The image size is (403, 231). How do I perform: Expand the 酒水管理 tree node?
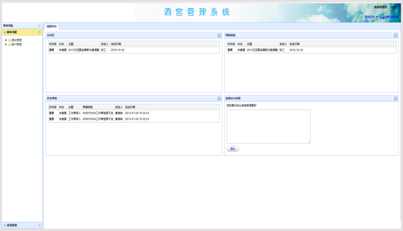point(6,40)
